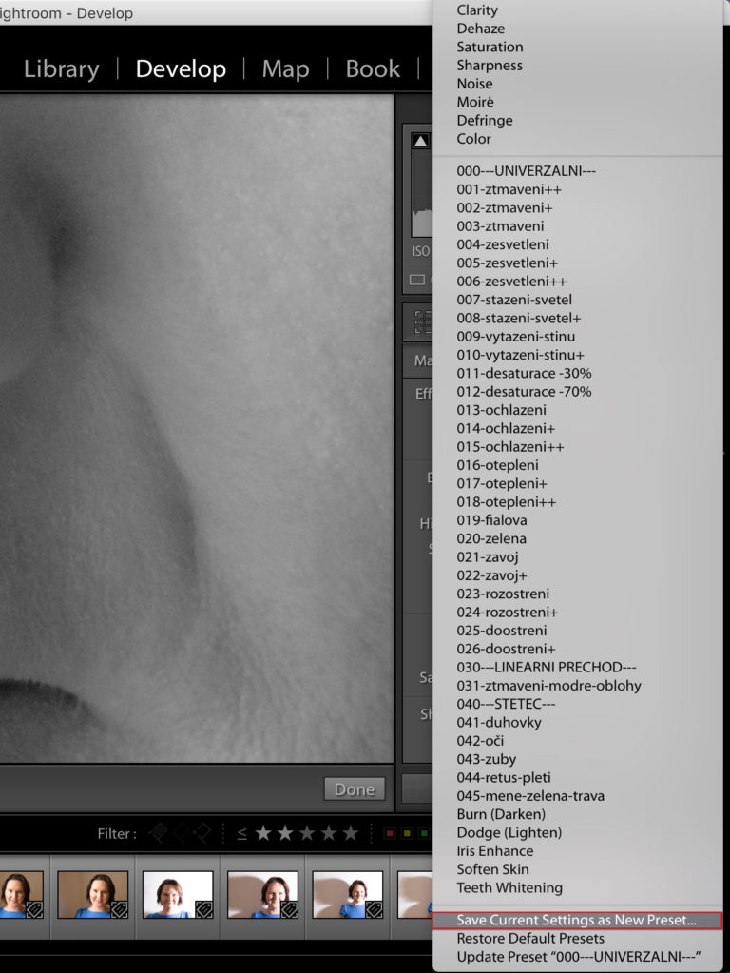Toggle the rejected filter, the third flag icon
This screenshot has width=730, height=973.
[202, 833]
